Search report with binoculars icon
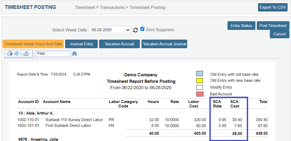Image resolution: width=291 pixels, height=141 pixels. pos(75,53)
